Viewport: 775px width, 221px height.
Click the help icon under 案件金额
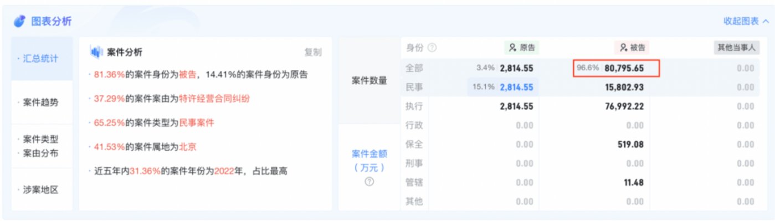point(369,181)
